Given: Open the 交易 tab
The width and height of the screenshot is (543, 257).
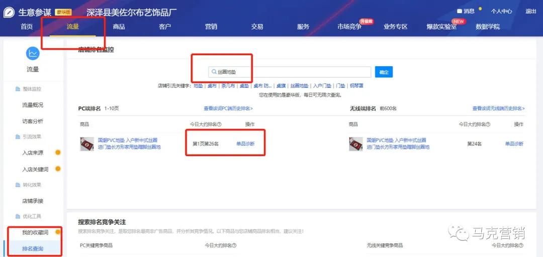Looking at the screenshot, I should (x=257, y=27).
